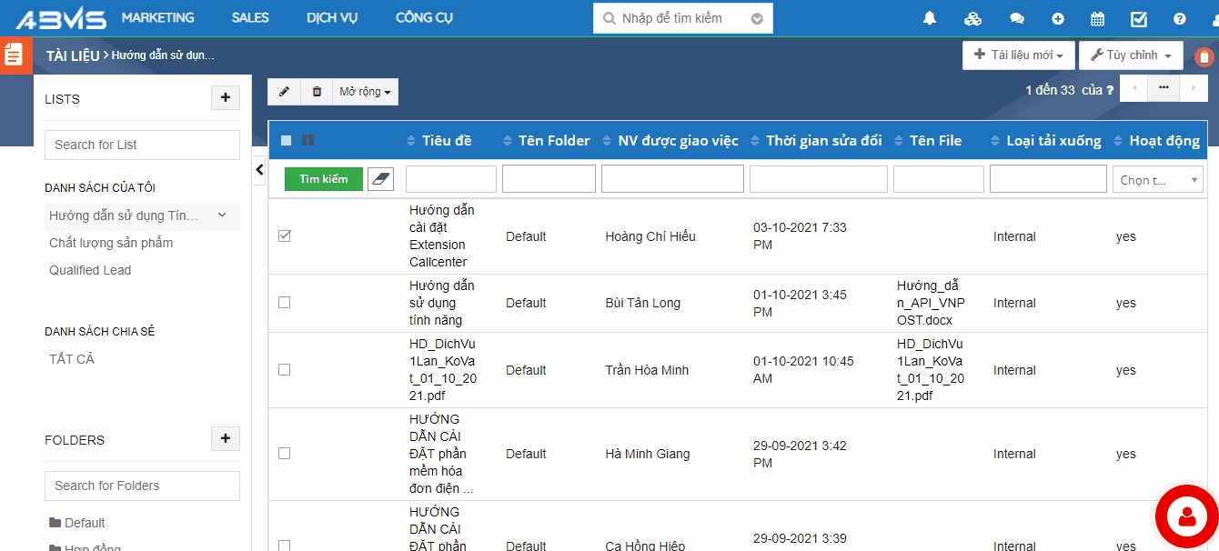Viewport: 1219px width, 551px height.
Task: Open the CÔNG CỤ menu
Action: [424, 18]
